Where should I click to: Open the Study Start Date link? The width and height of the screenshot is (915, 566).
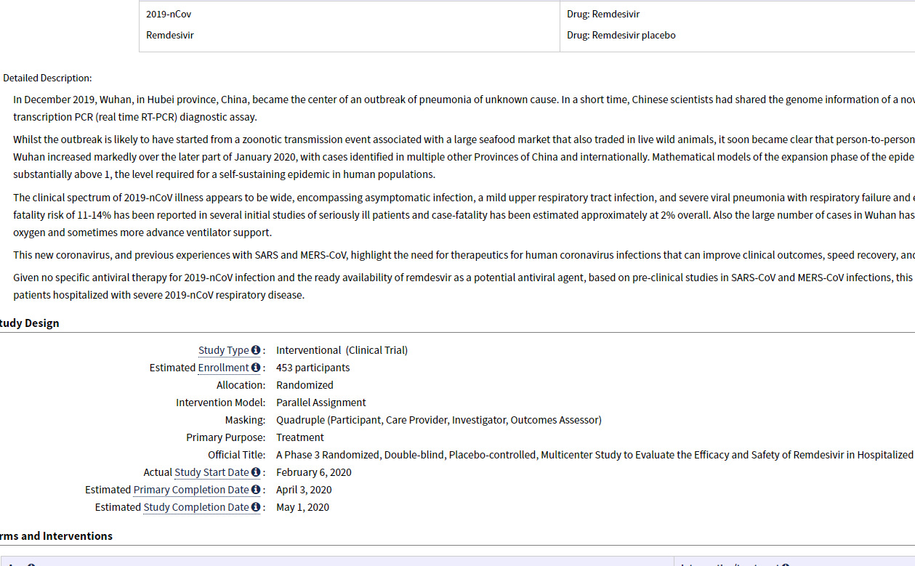coord(212,472)
